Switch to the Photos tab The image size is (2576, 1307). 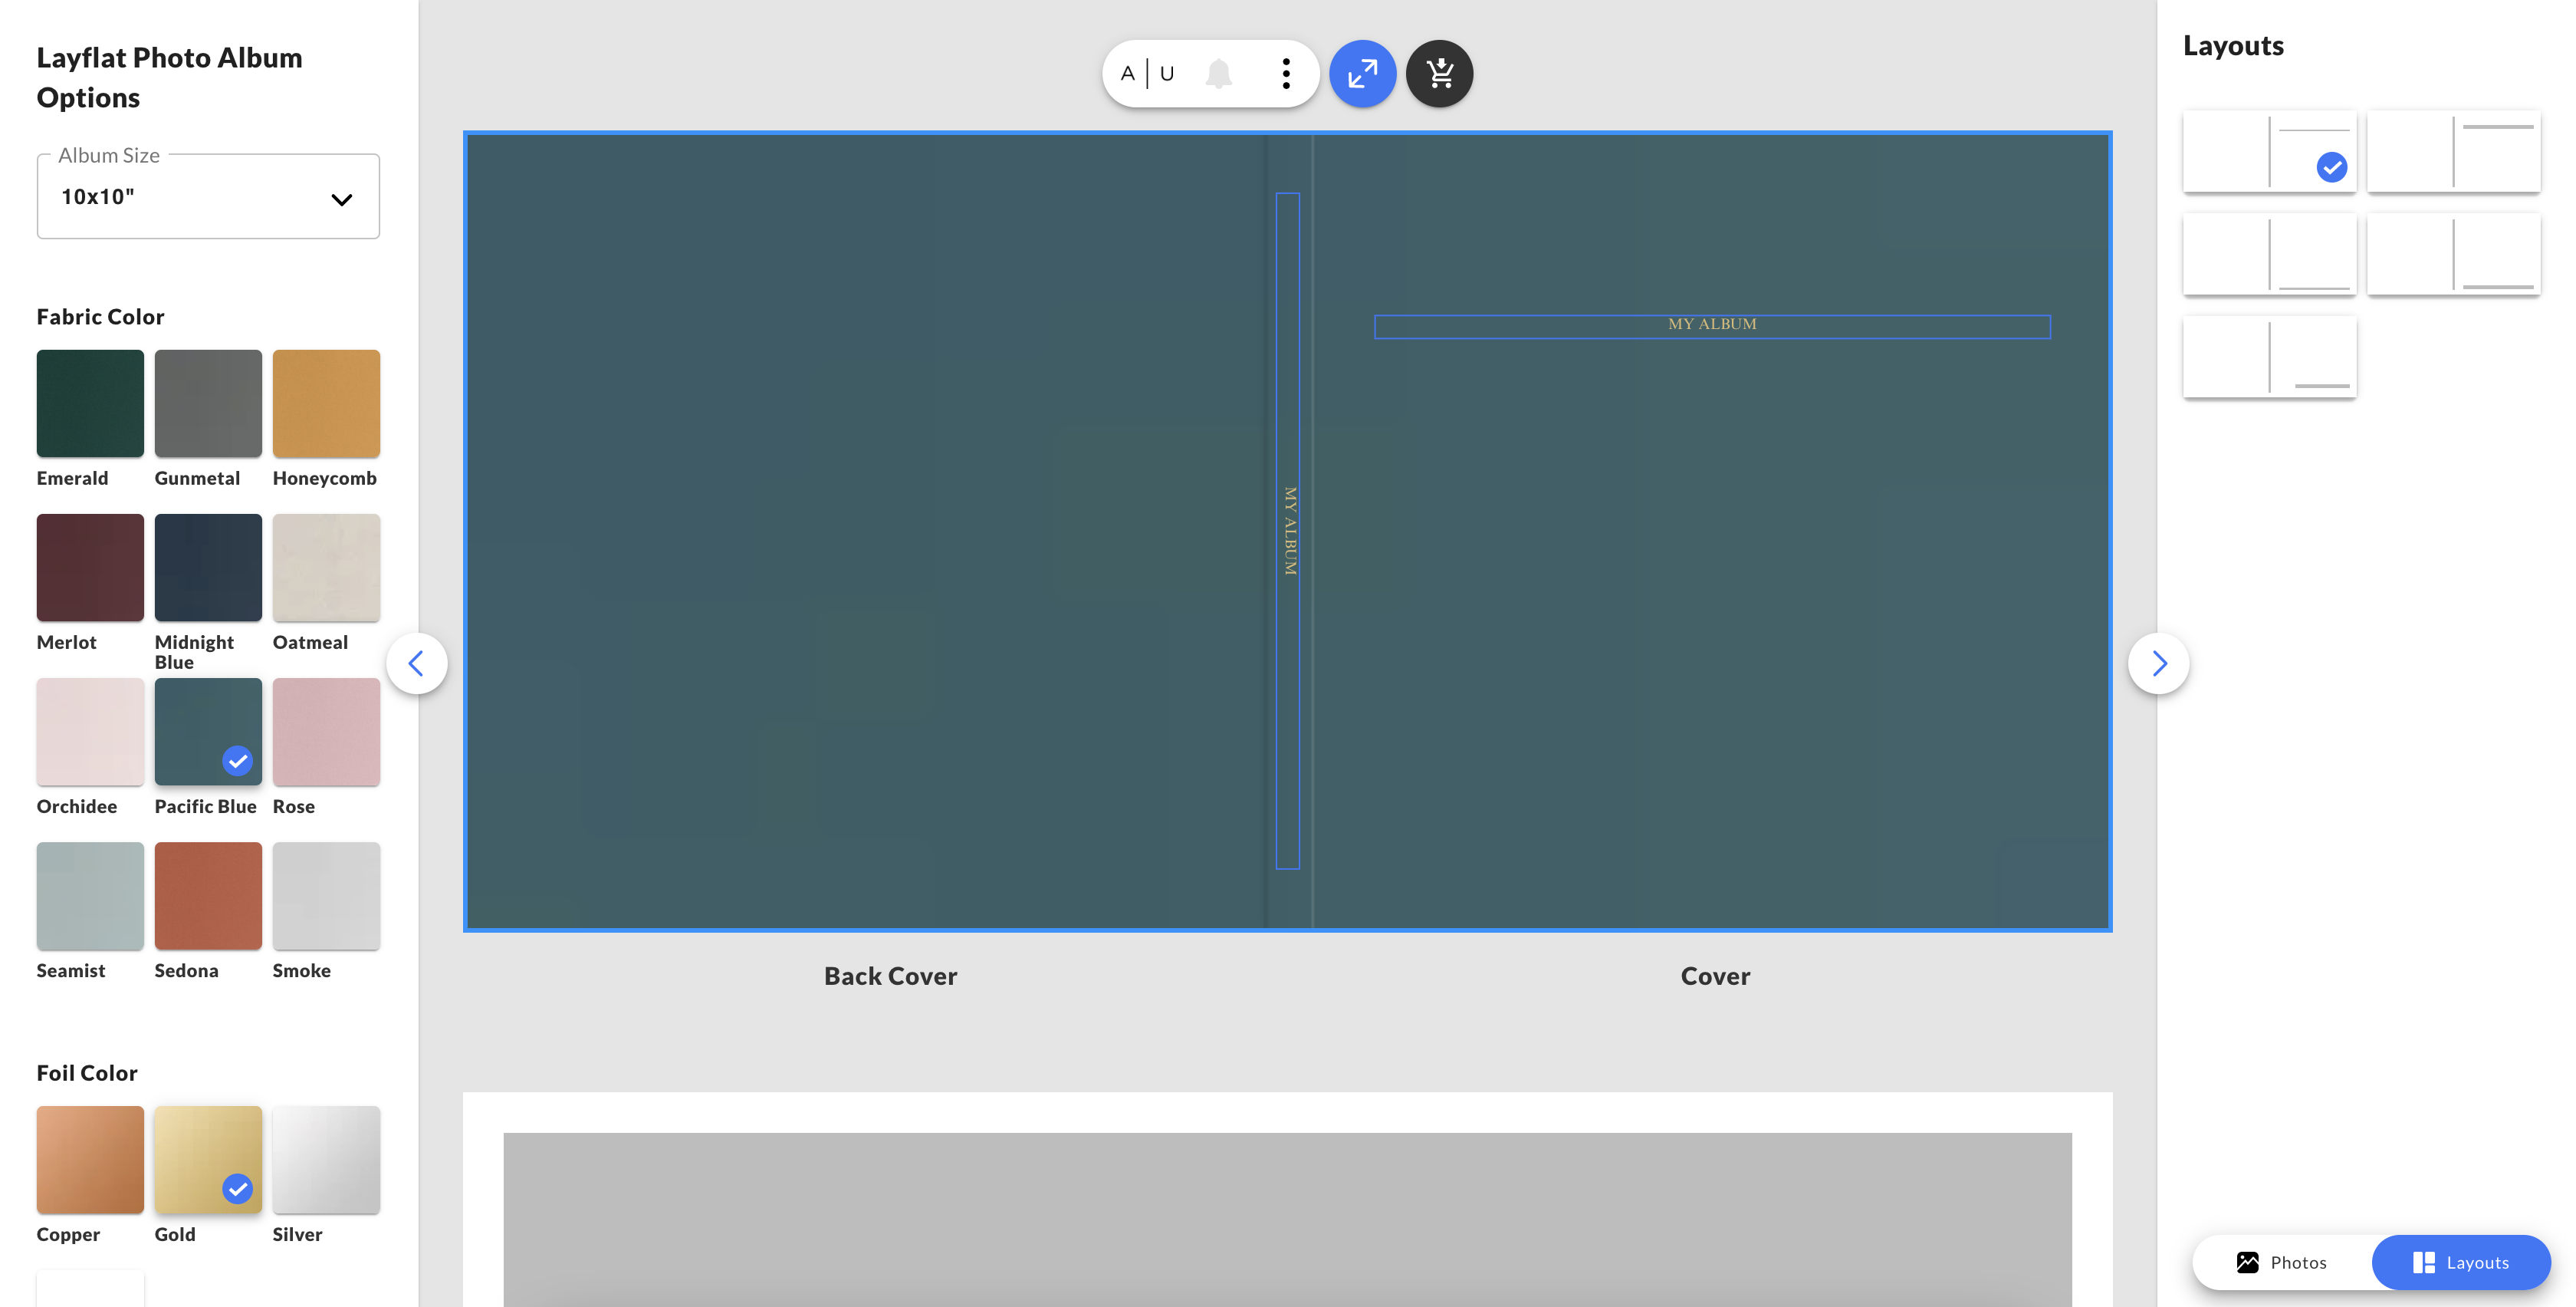[2282, 1262]
